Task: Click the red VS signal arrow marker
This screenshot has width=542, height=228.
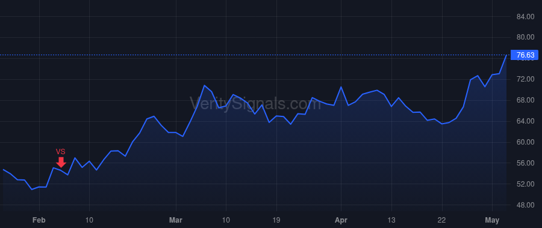Action: 61,162
